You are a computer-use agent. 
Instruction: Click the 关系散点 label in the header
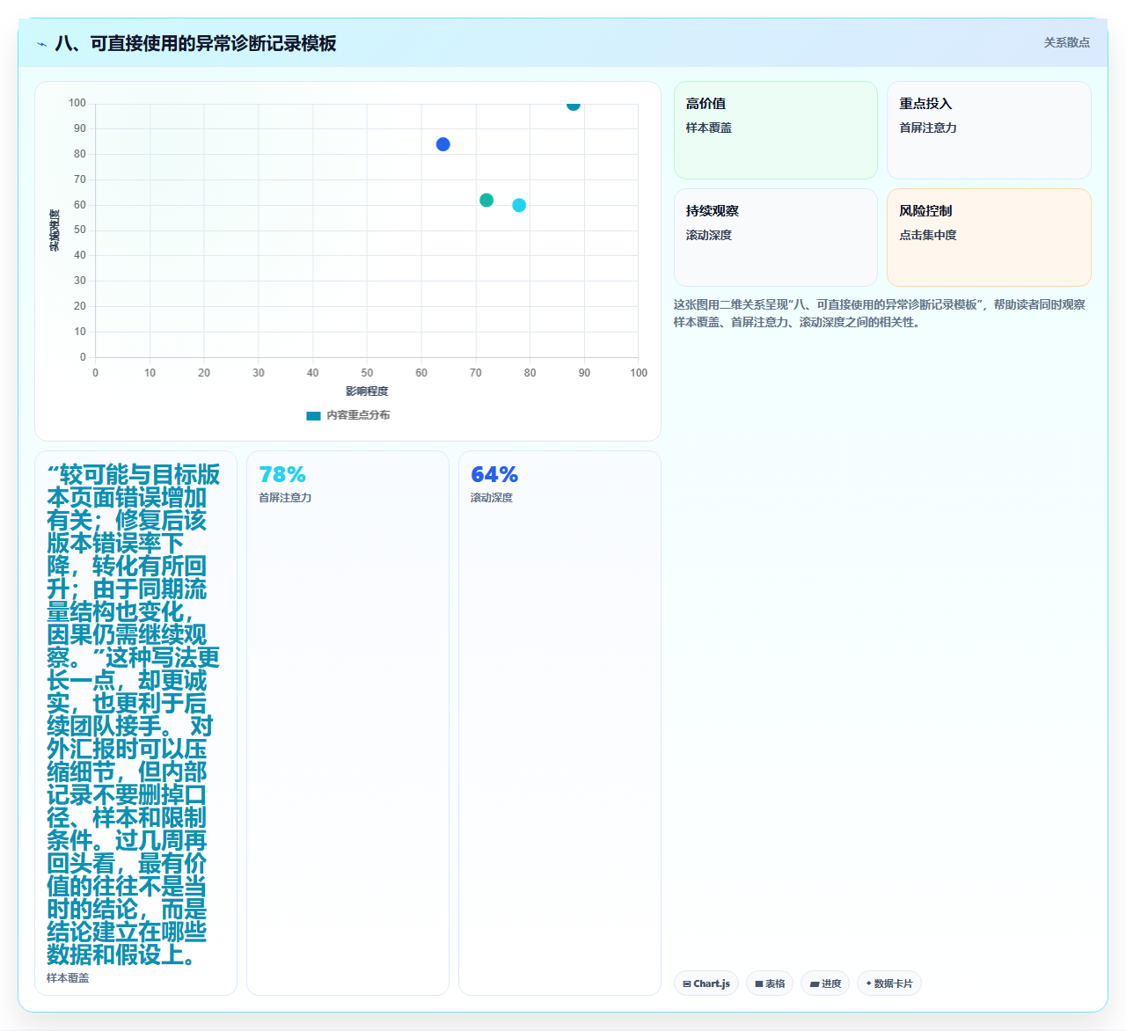click(1066, 42)
